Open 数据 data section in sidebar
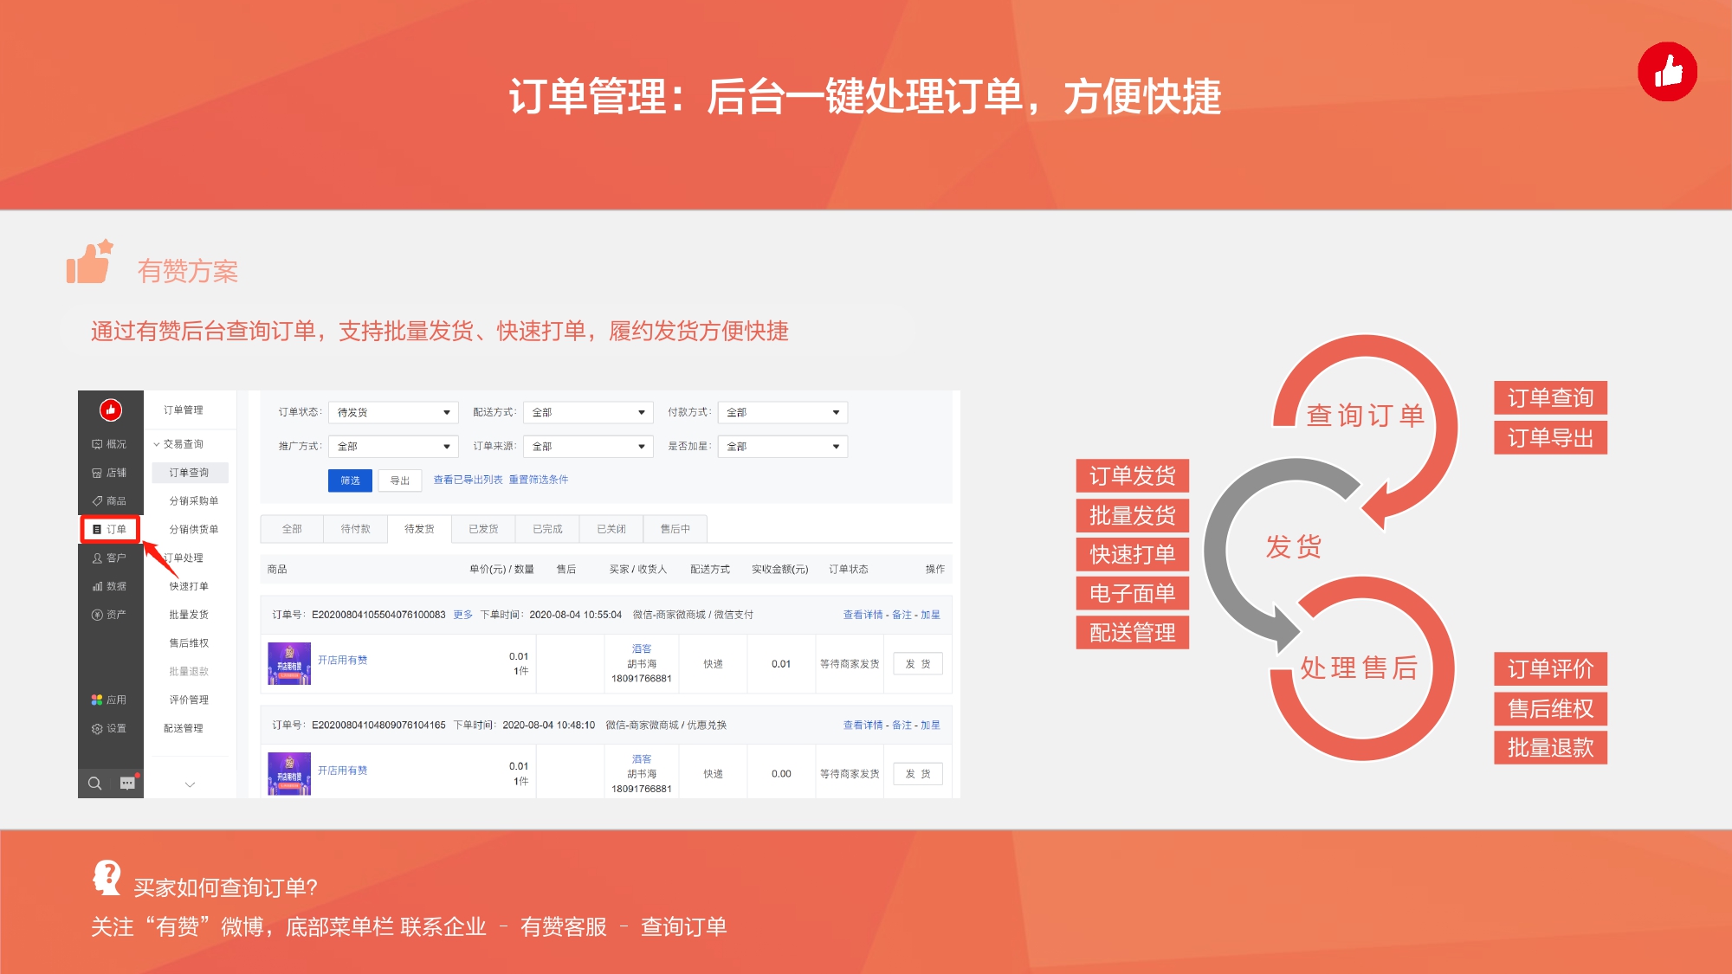 click(x=110, y=586)
